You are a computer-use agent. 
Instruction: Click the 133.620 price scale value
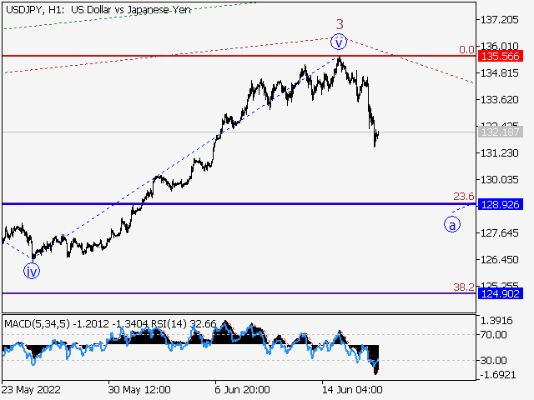(x=499, y=100)
